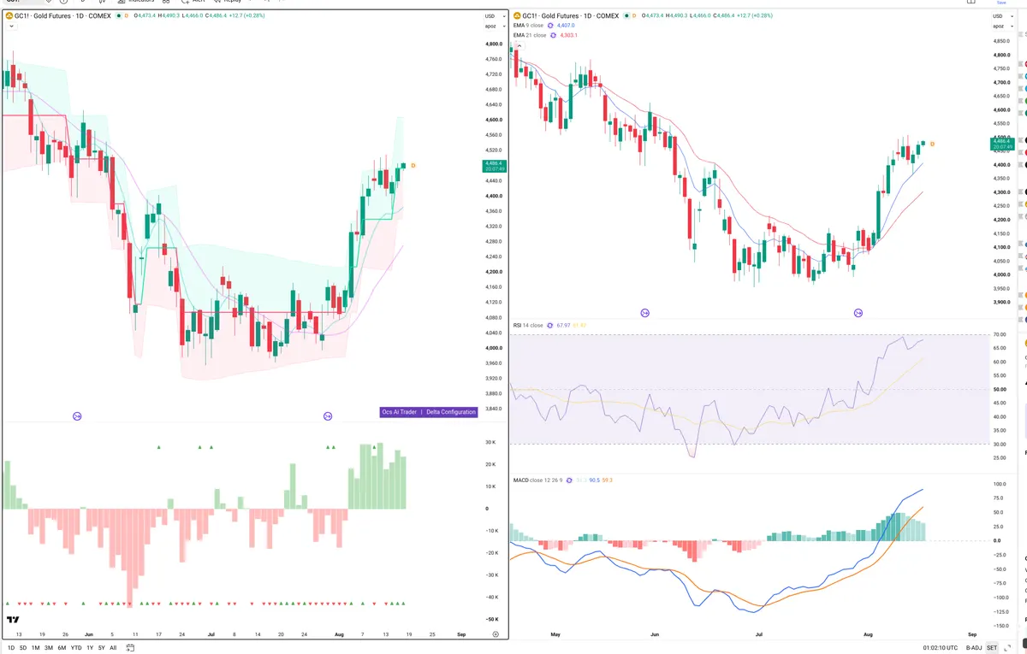Click green market-open dot in left chart legend
Image resolution: width=1027 pixels, height=654 pixels.
coord(117,16)
